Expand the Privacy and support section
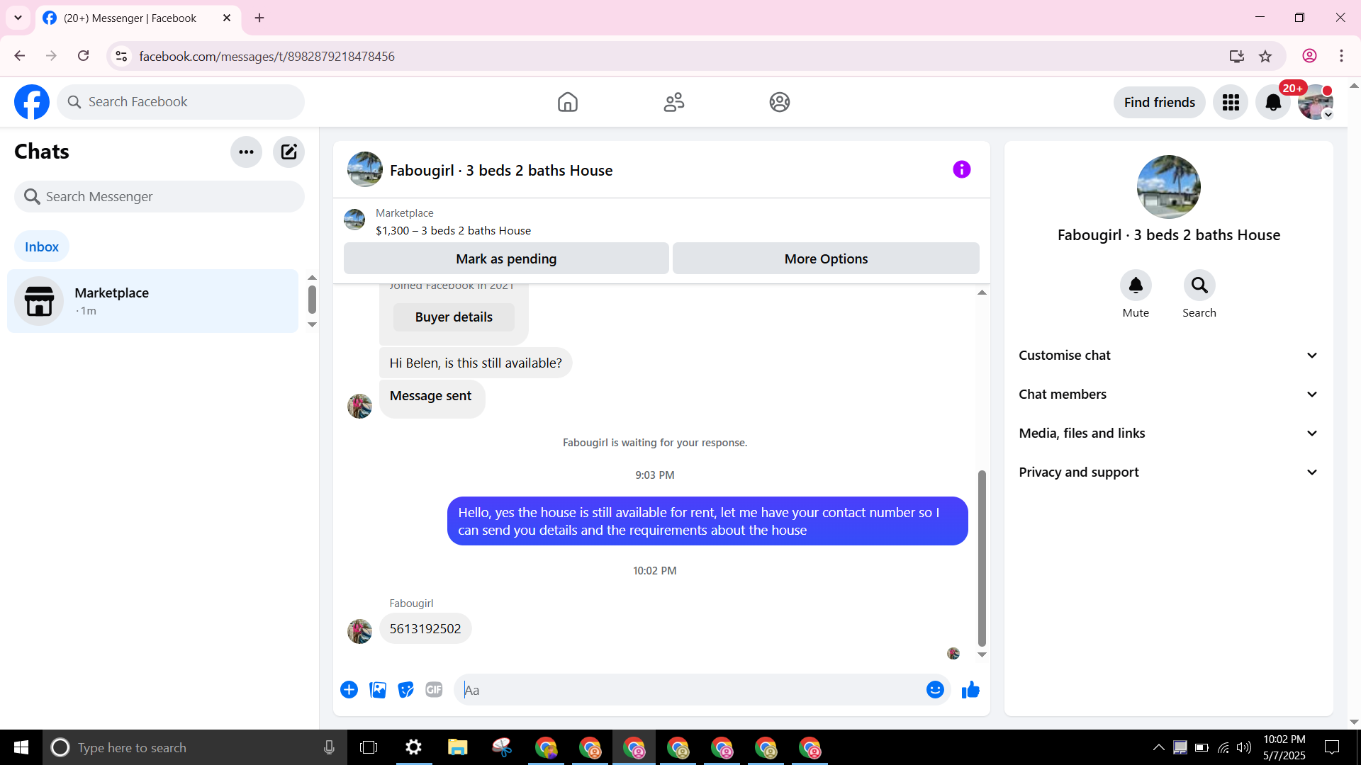 [x=1168, y=472]
